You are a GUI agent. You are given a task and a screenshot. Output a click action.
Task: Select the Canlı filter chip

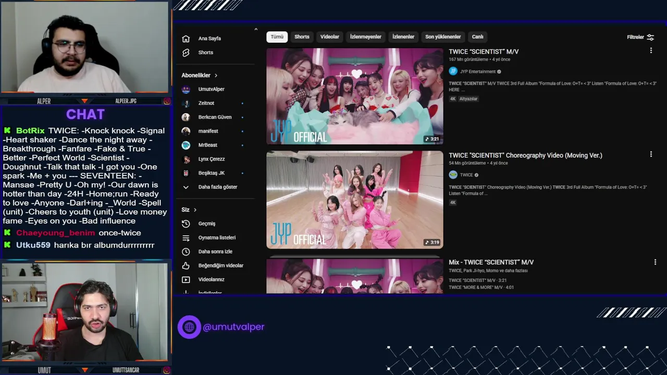tap(478, 37)
